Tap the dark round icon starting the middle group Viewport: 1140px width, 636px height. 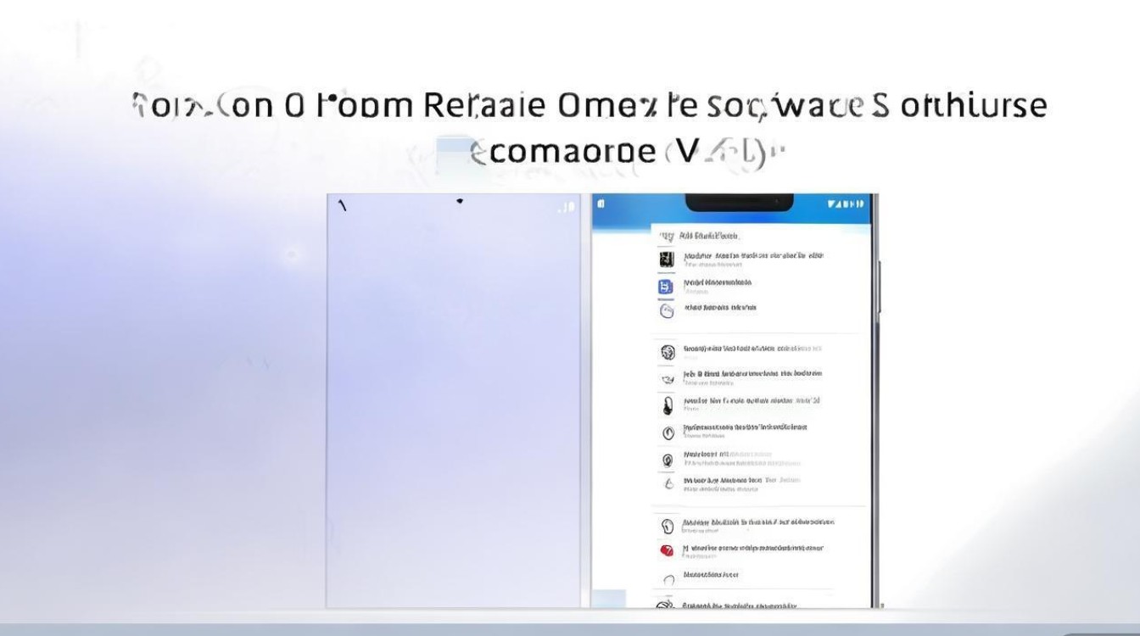coord(668,352)
